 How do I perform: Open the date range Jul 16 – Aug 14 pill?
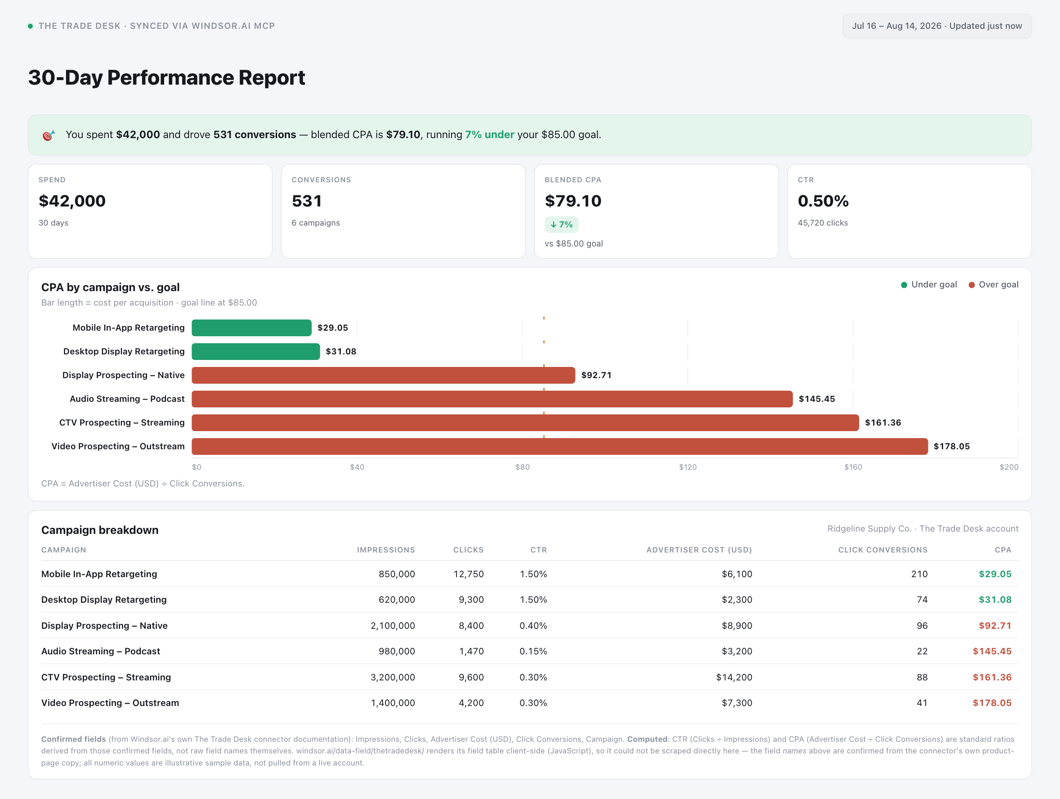(x=936, y=26)
